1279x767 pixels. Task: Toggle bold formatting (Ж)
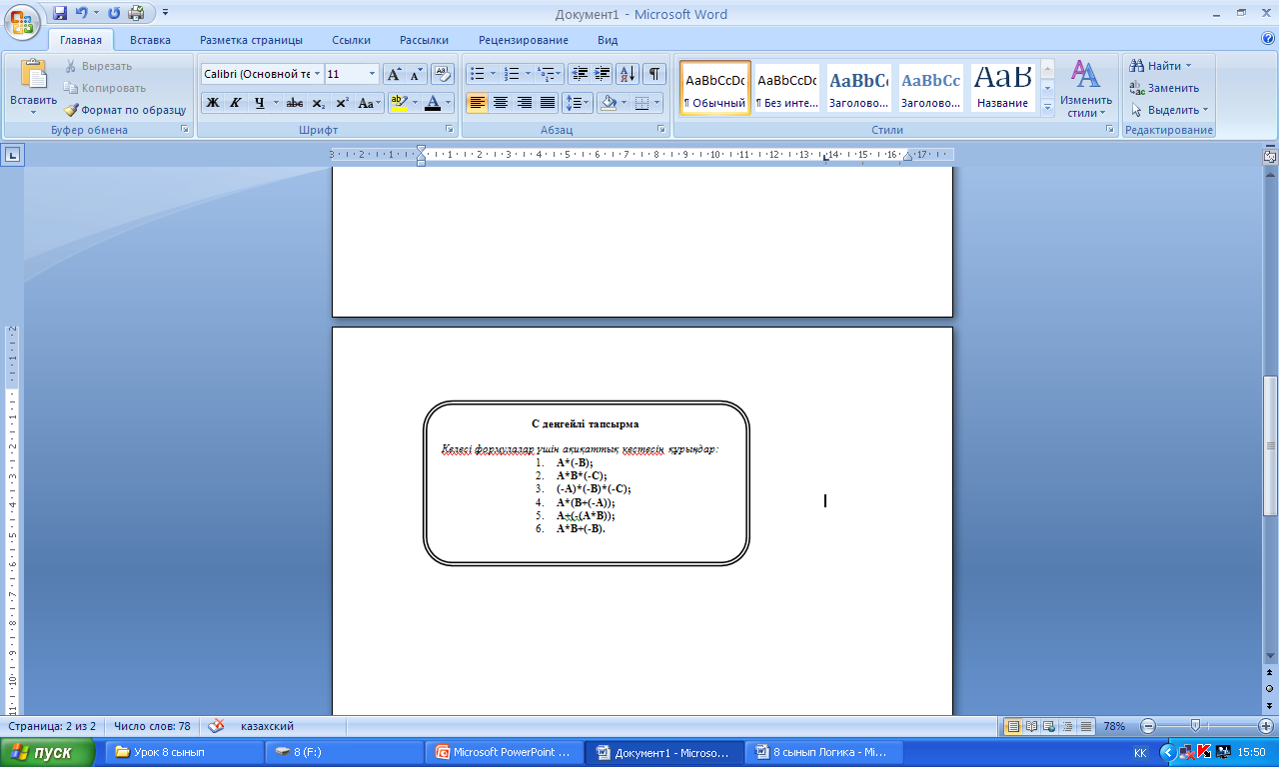[213, 103]
